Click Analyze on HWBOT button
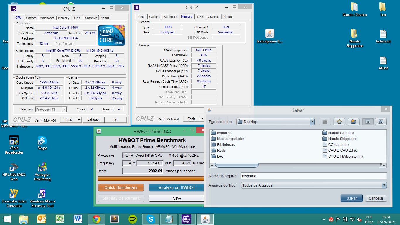This screenshot has height=225, width=400. [x=176, y=187]
